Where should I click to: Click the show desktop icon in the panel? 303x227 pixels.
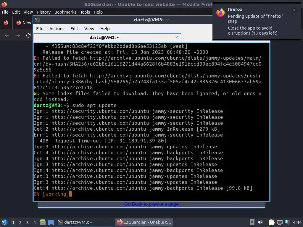pyautogui.click(x=51, y=222)
